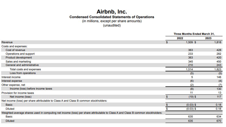The height and width of the screenshot is (127, 226).
Task: Click the 2023 revenue value 1,818
Action: pyautogui.click(x=218, y=42)
